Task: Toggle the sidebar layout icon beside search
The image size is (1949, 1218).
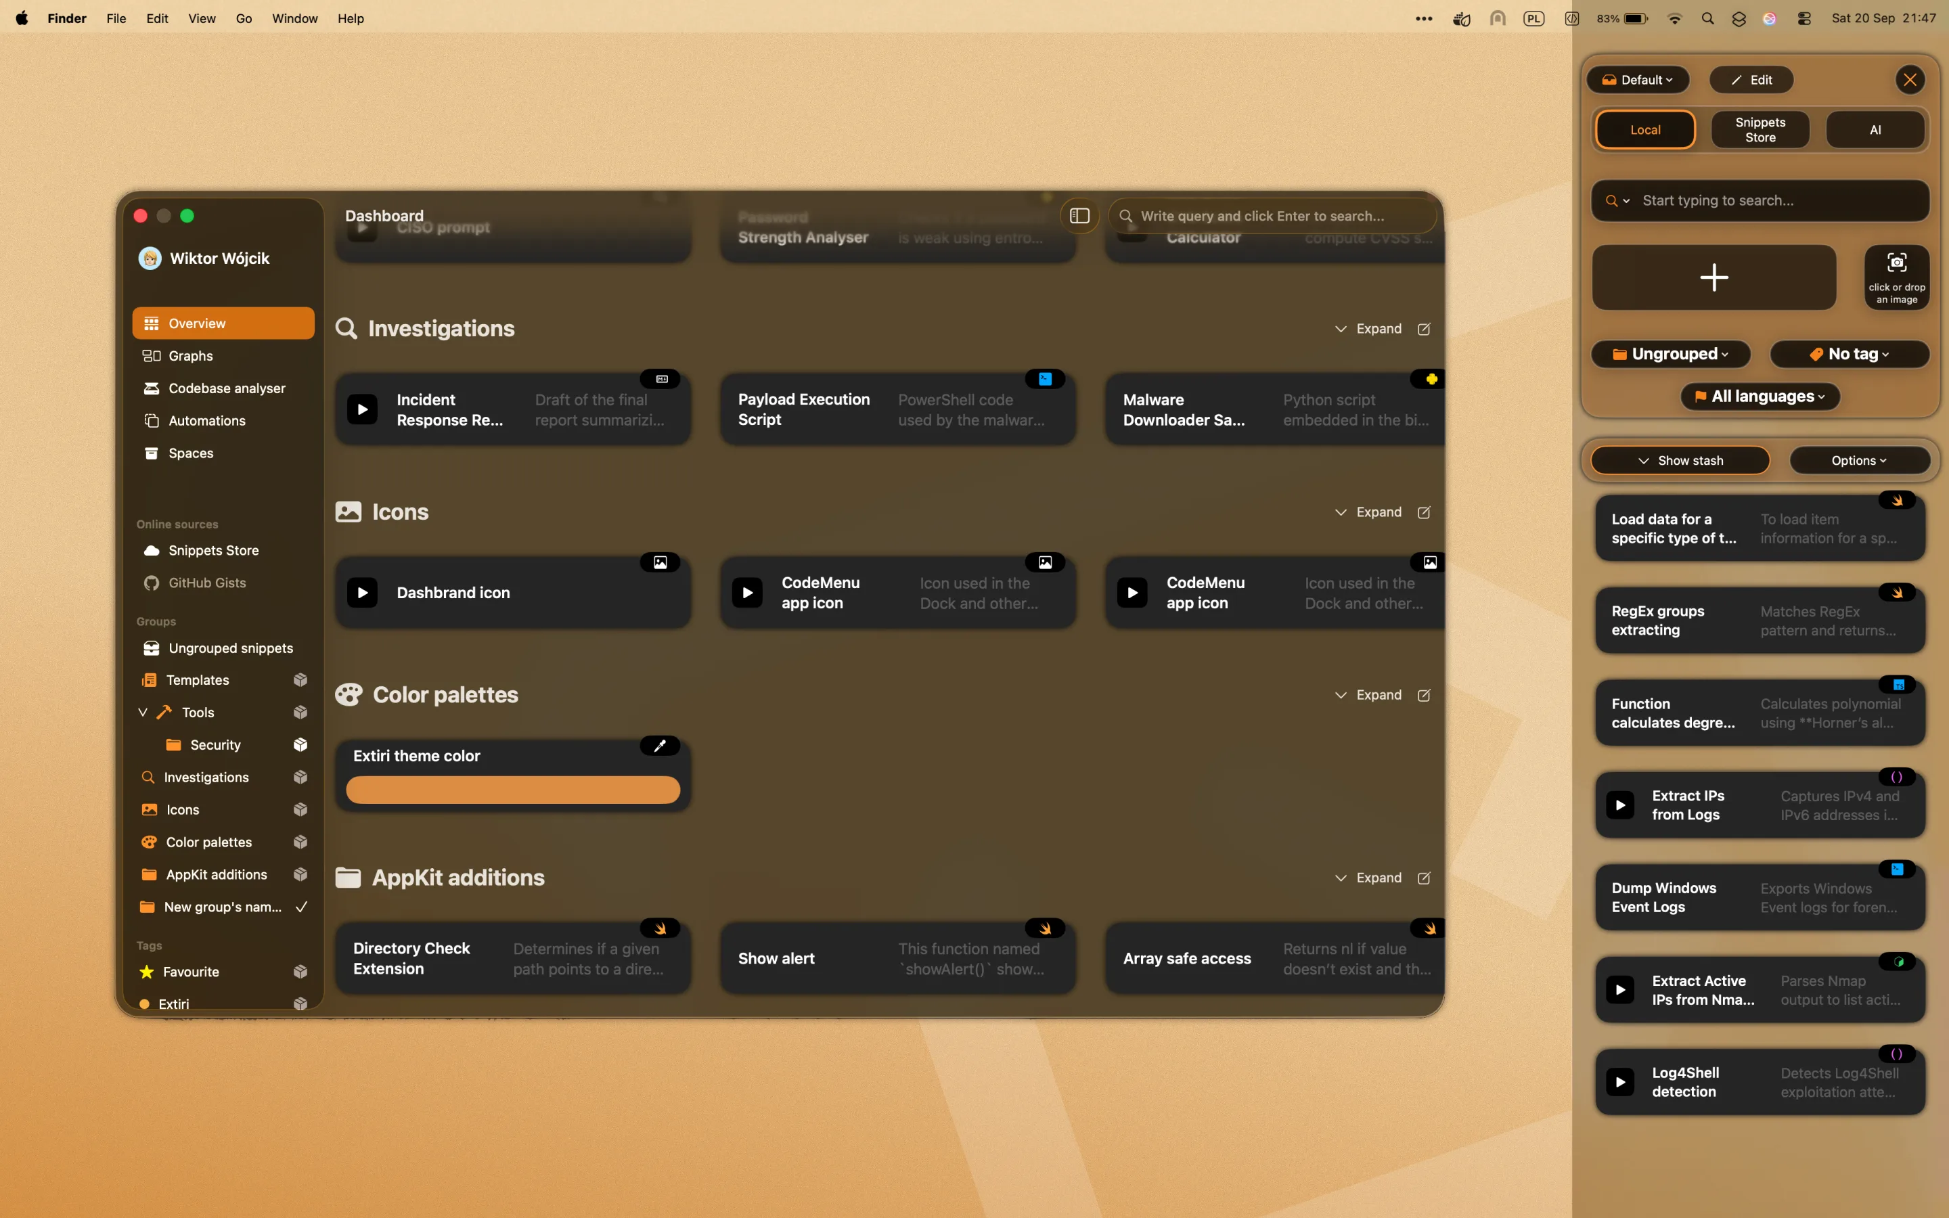Action: [x=1079, y=216]
